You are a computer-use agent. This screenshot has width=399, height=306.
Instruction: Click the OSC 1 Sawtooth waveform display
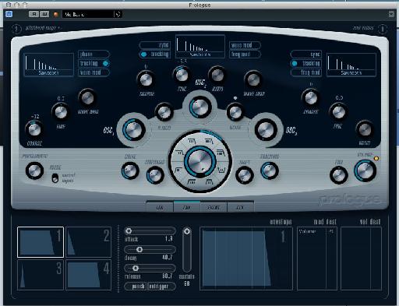[x=48, y=65]
